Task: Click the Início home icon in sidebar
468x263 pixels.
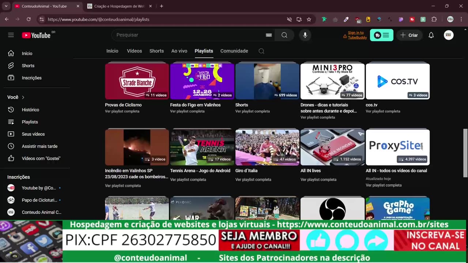Action: [x=11, y=53]
